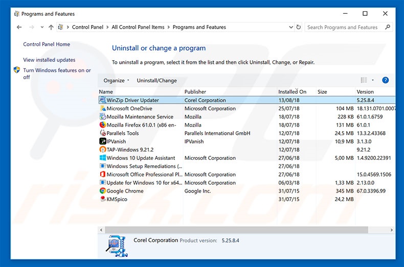Select Windows Setup Remediations entry

coord(144,166)
